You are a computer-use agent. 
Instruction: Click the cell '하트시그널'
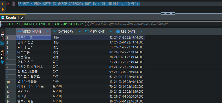pyautogui.click(x=33, y=38)
